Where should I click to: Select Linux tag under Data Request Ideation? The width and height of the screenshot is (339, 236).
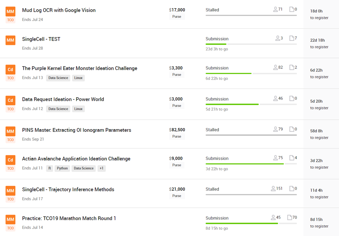pos(78,109)
